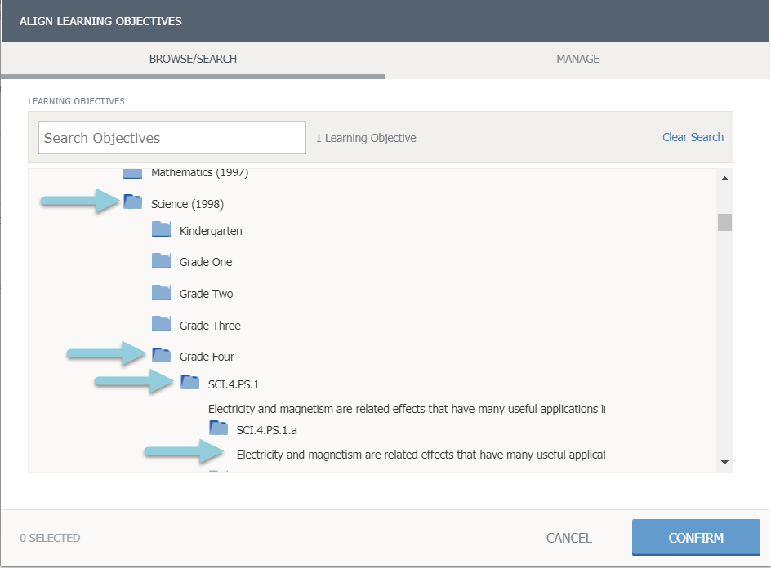This screenshot has width=771, height=568.
Task: Click inside the Search Objectives field
Action: pyautogui.click(x=172, y=138)
